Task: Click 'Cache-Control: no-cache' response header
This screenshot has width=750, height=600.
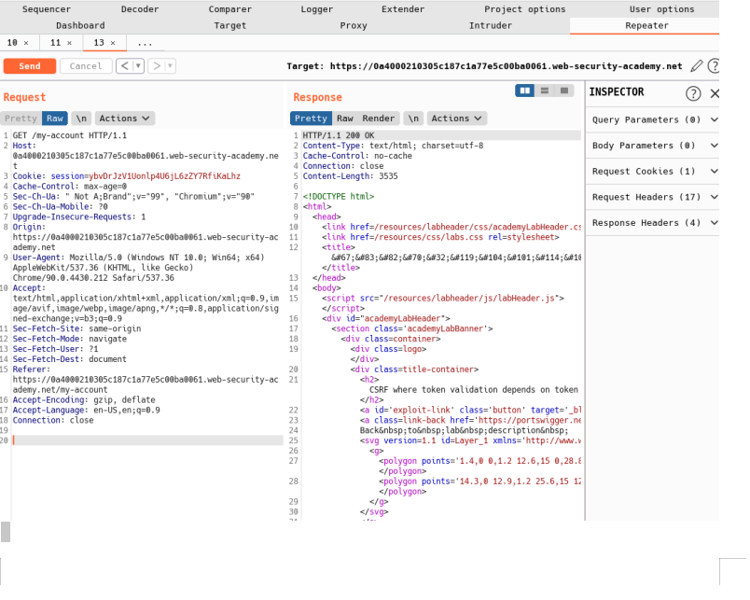Action: point(357,156)
